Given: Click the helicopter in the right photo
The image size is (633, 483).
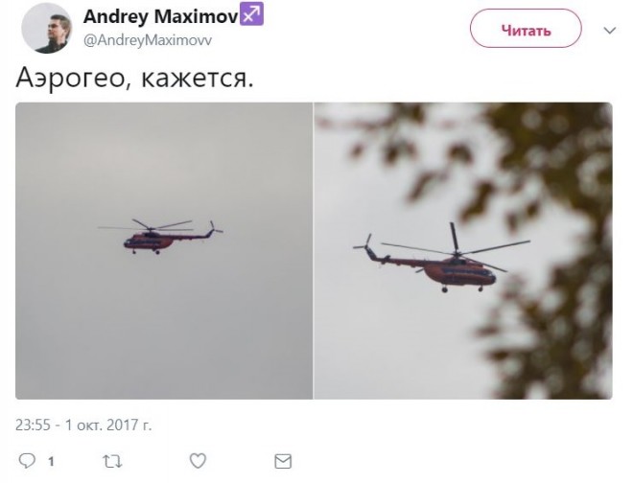Looking at the screenshot, I should pos(441,258).
